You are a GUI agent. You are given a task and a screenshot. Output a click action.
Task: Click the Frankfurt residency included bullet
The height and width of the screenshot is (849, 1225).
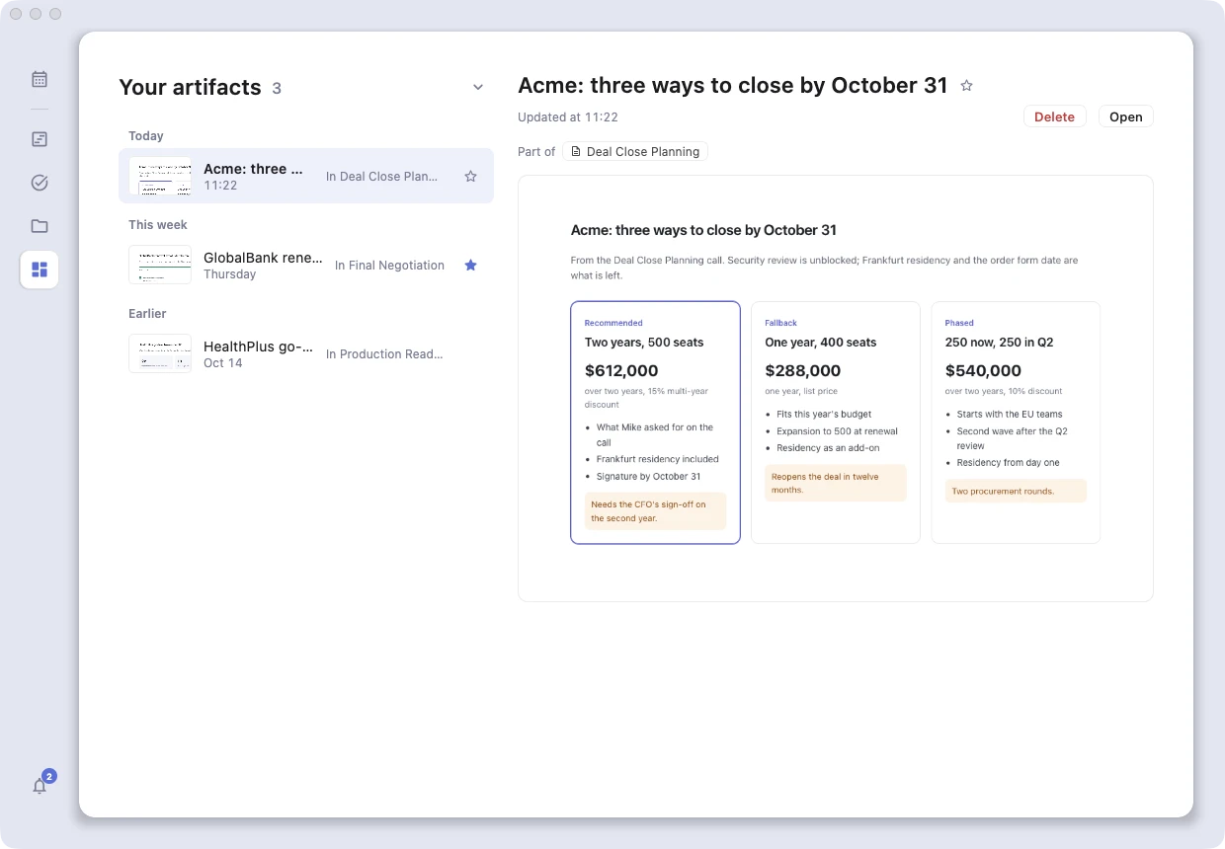coord(657,459)
